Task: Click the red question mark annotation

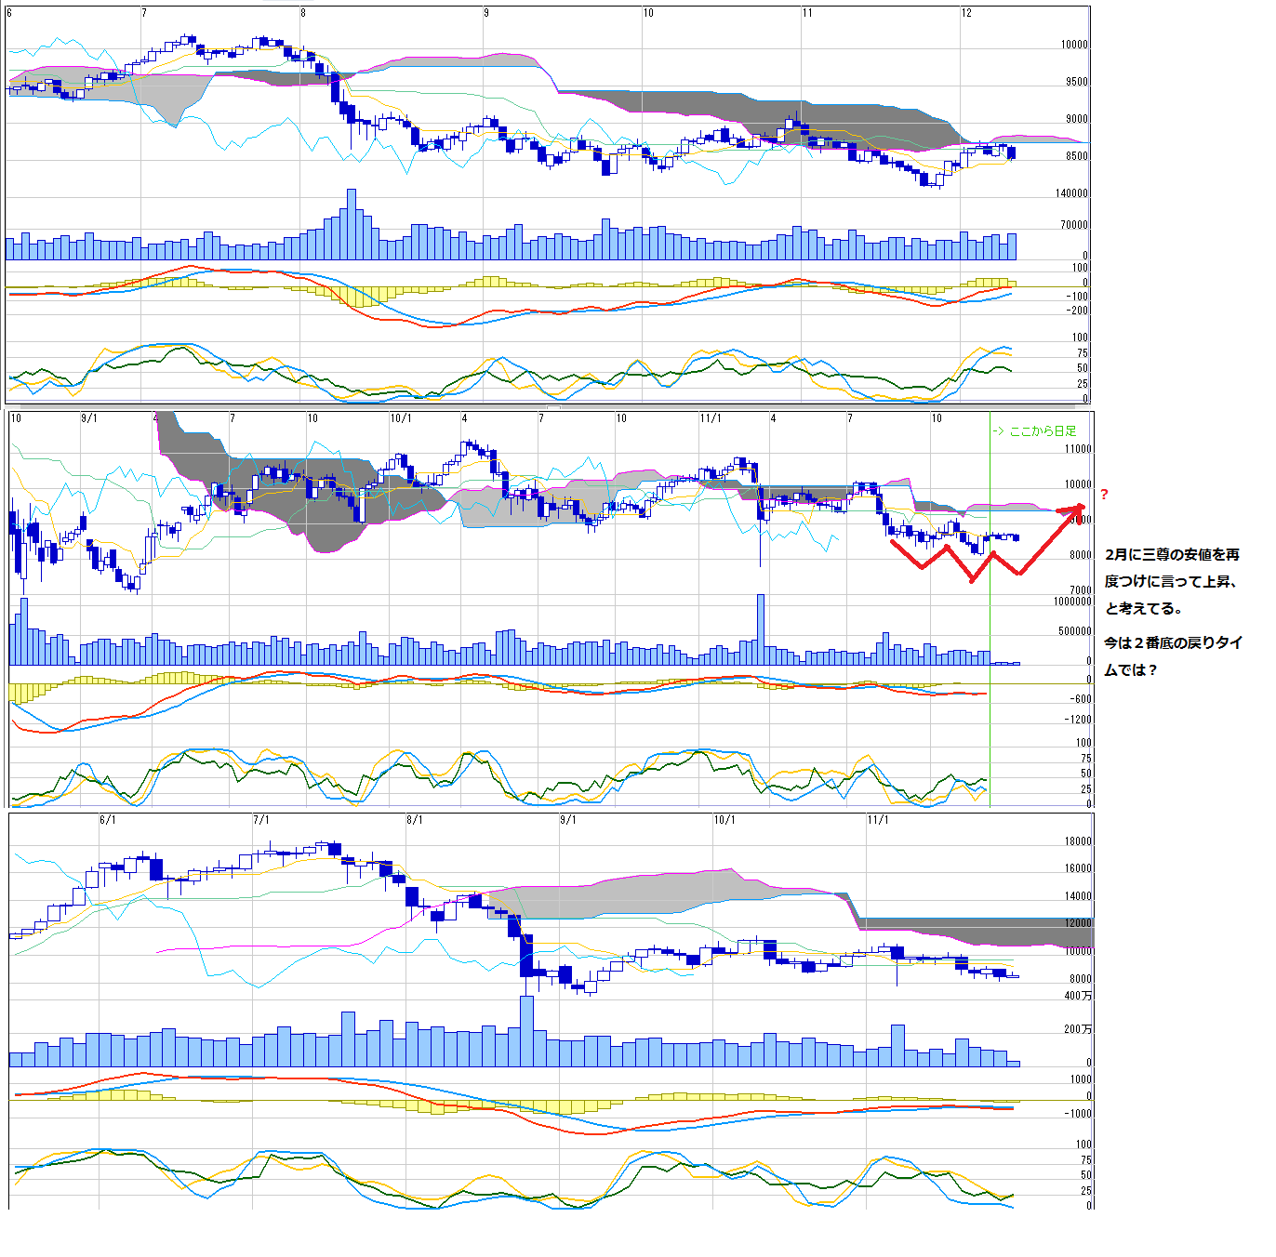Action: coord(1104,495)
